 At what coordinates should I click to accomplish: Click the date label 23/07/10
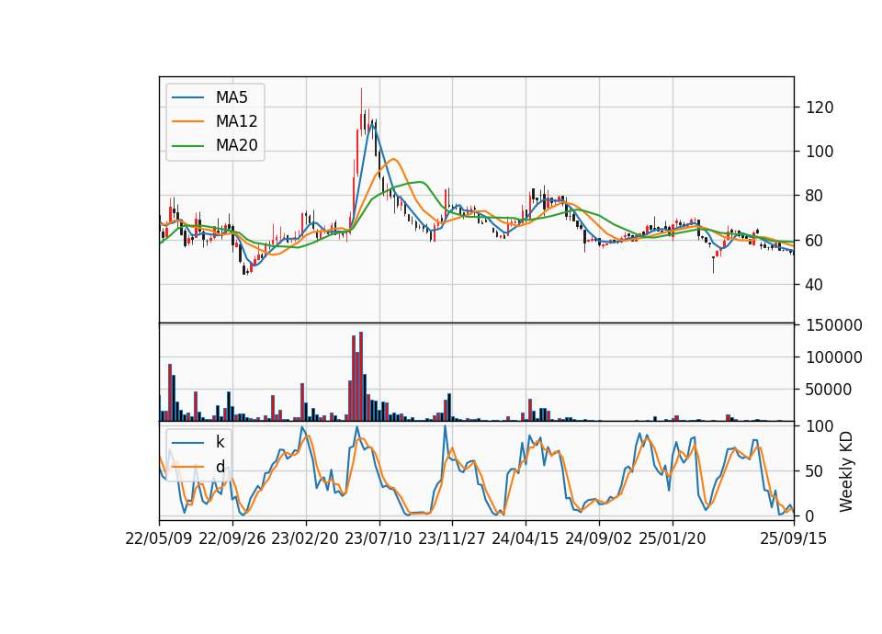coord(379,538)
